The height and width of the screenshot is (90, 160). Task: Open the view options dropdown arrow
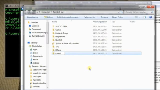[x=139, y=17]
